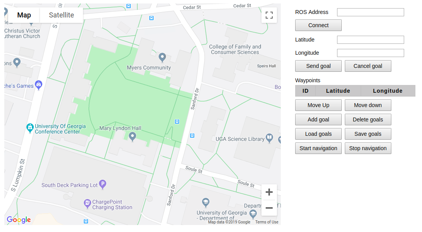
Task: Focus the Longitude input field
Action: point(370,53)
